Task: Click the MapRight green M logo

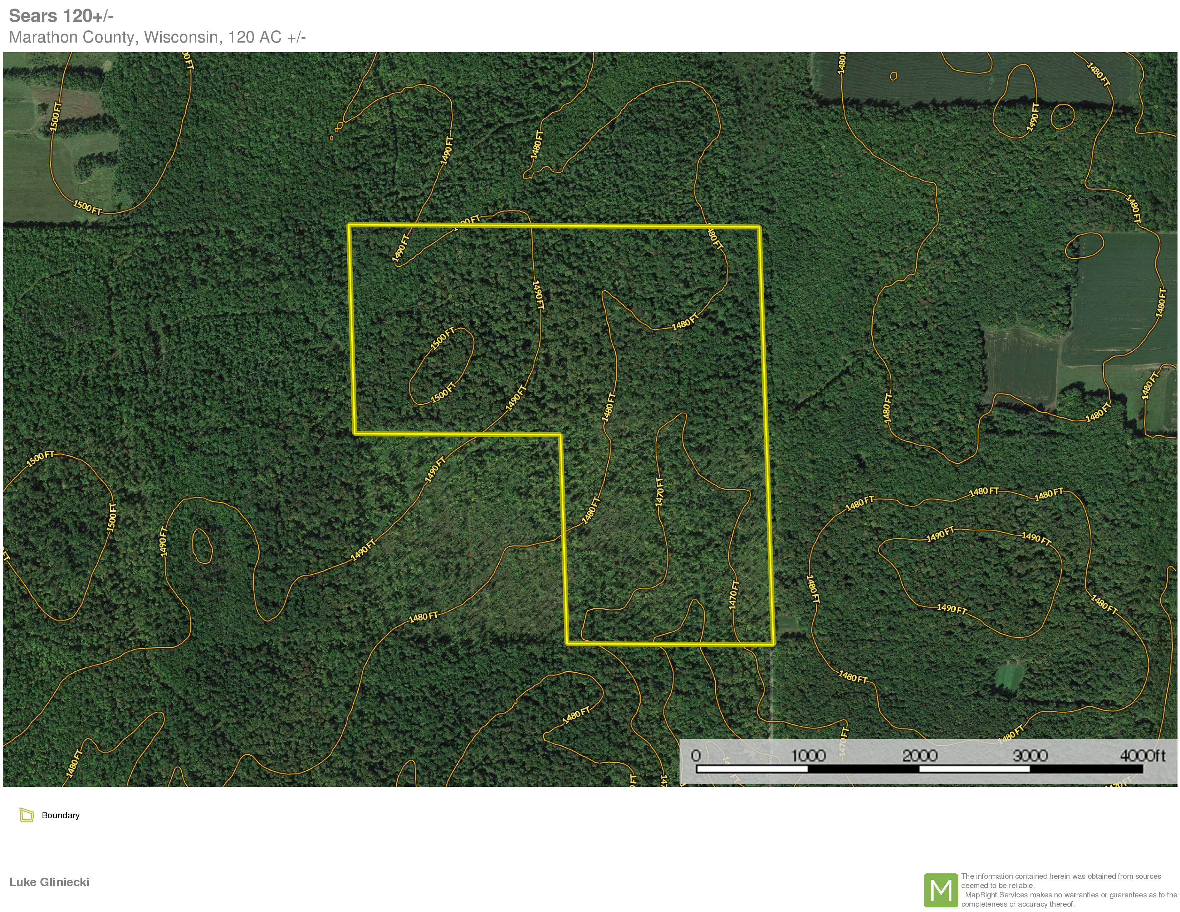Action: point(941,890)
